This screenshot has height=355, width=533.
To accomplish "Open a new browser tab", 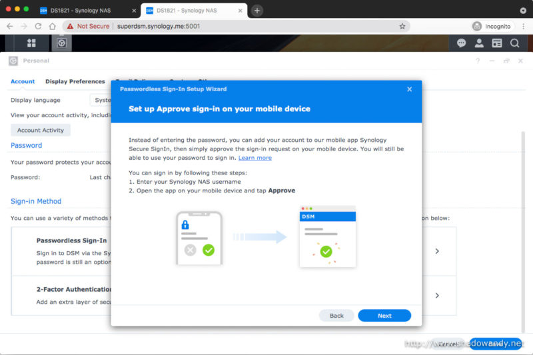I will click(x=257, y=11).
